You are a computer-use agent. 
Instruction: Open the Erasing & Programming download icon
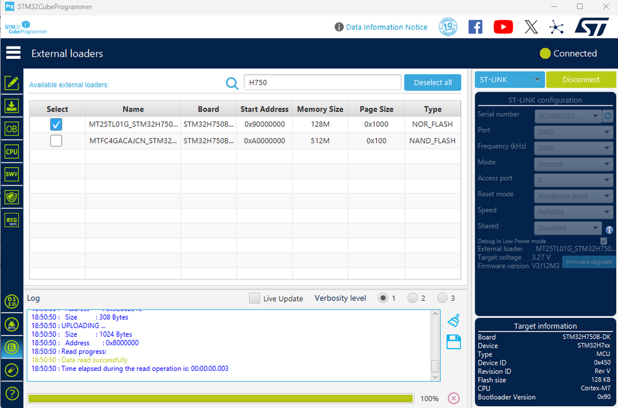coord(12,106)
